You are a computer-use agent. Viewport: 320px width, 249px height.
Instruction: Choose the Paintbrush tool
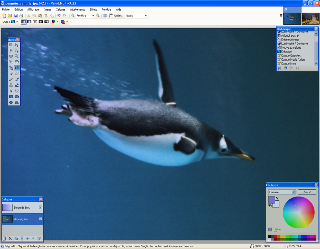tap(11, 73)
